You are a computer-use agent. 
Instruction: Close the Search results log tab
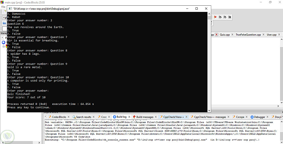coord(93,117)
